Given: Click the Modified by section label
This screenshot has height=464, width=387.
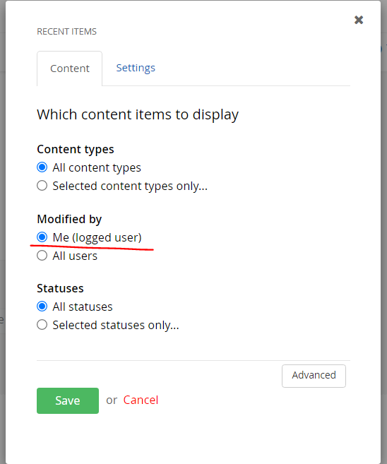Looking at the screenshot, I should click(x=69, y=219).
